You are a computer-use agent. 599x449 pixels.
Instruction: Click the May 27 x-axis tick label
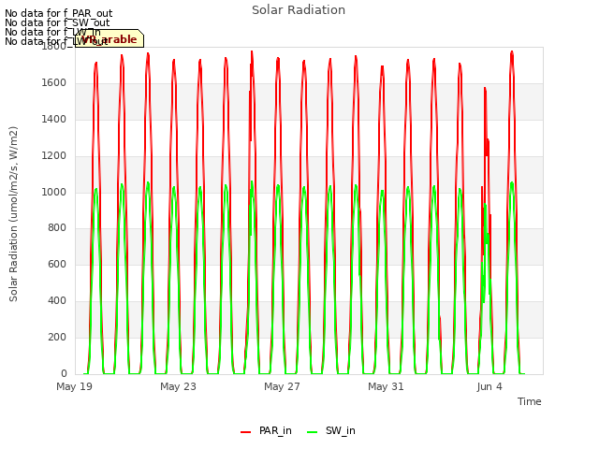click(x=282, y=386)
